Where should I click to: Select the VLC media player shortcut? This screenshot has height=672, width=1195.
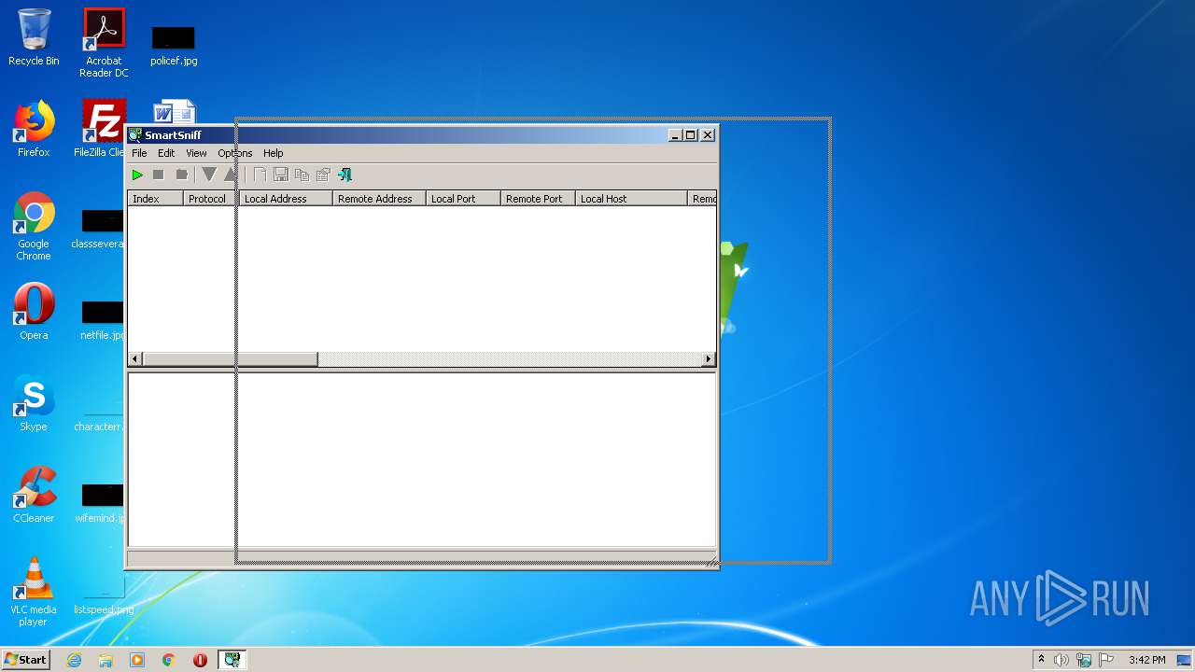[x=34, y=592]
